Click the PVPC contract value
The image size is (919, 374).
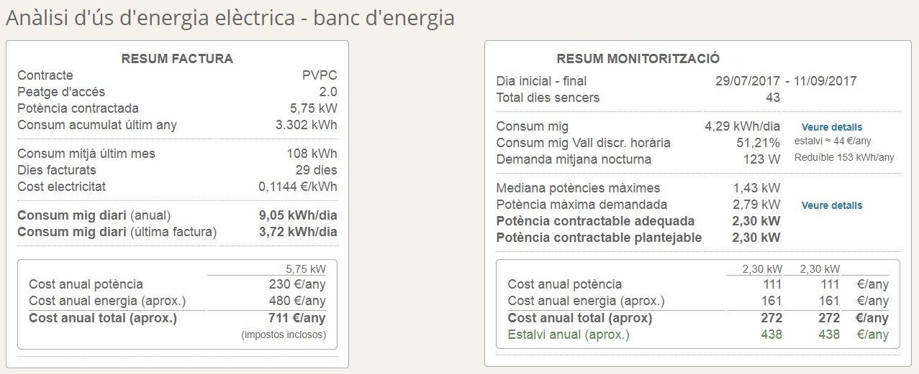click(x=320, y=75)
